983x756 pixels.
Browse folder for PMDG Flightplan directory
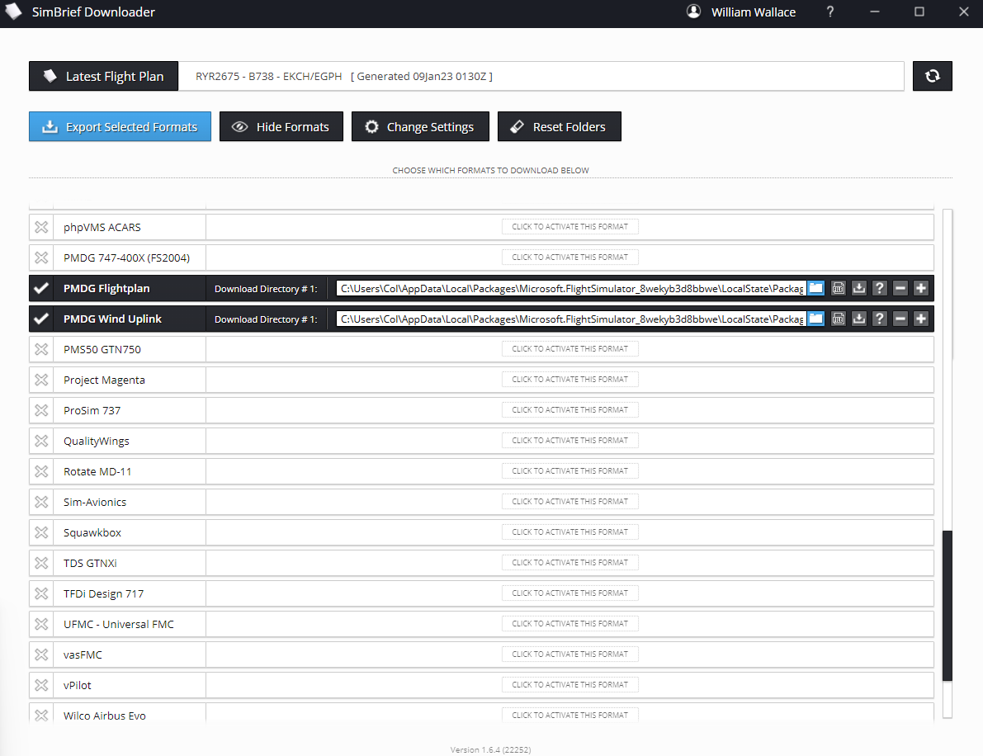(815, 288)
